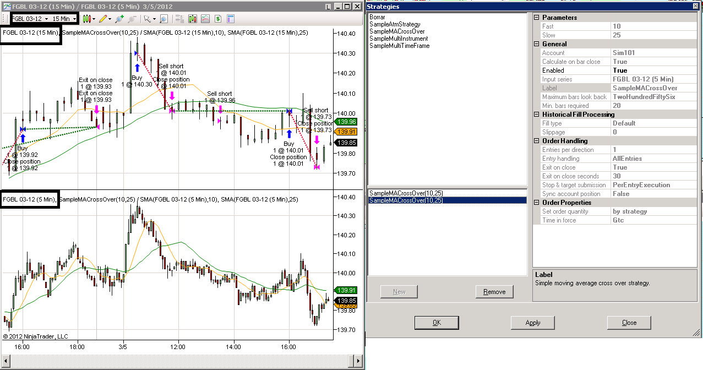Click the orange 139.91 price marker

(347, 132)
